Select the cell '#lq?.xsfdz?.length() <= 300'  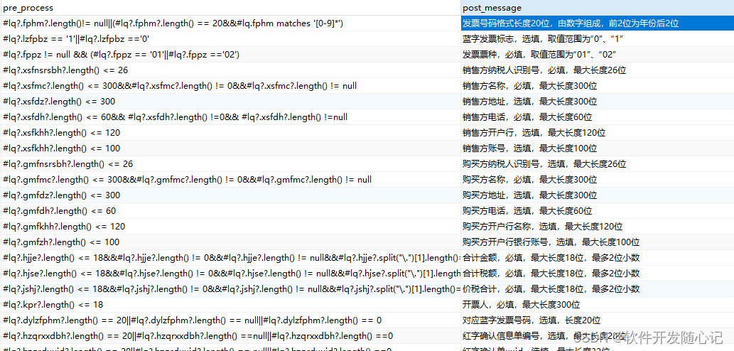230,102
